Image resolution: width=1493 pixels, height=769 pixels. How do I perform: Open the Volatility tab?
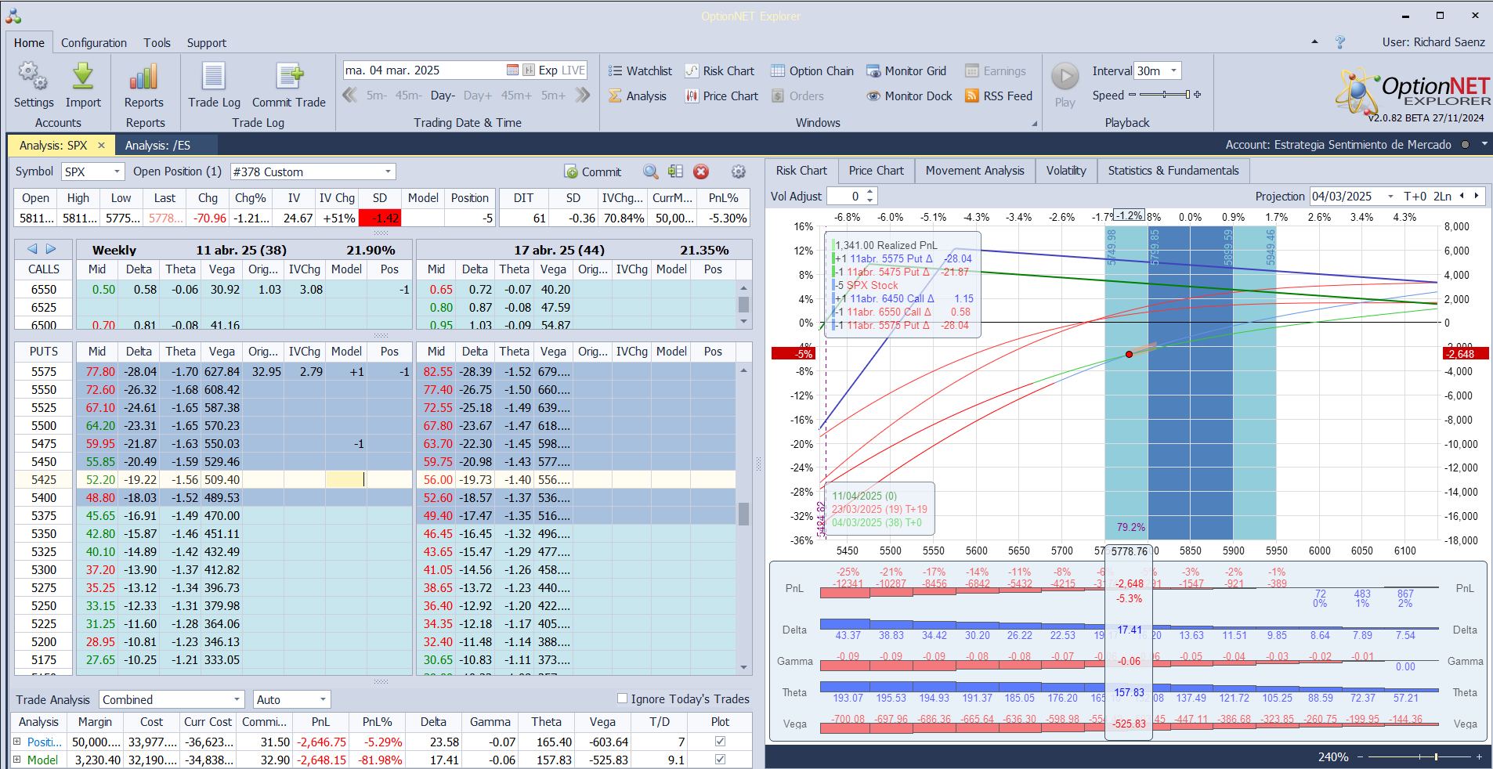click(x=1066, y=171)
